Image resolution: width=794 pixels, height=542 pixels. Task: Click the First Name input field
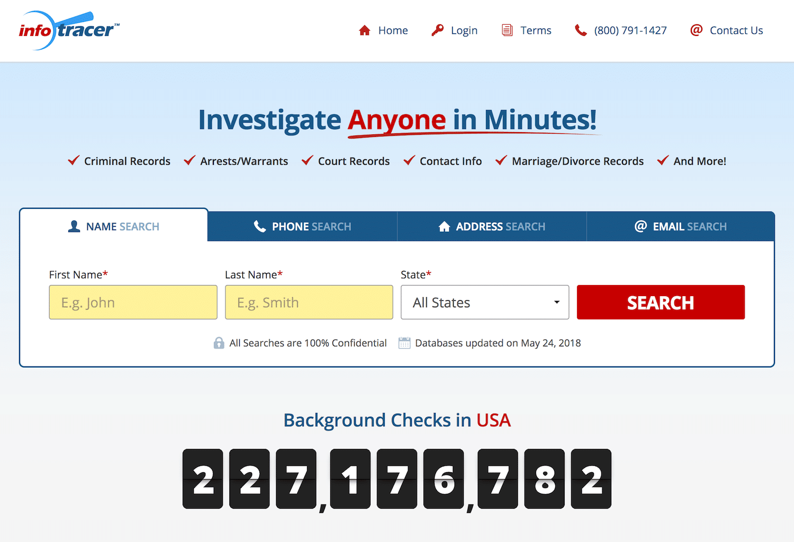(x=133, y=302)
